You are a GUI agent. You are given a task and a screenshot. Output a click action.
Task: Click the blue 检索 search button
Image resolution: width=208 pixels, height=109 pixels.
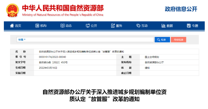click(x=162, y=40)
